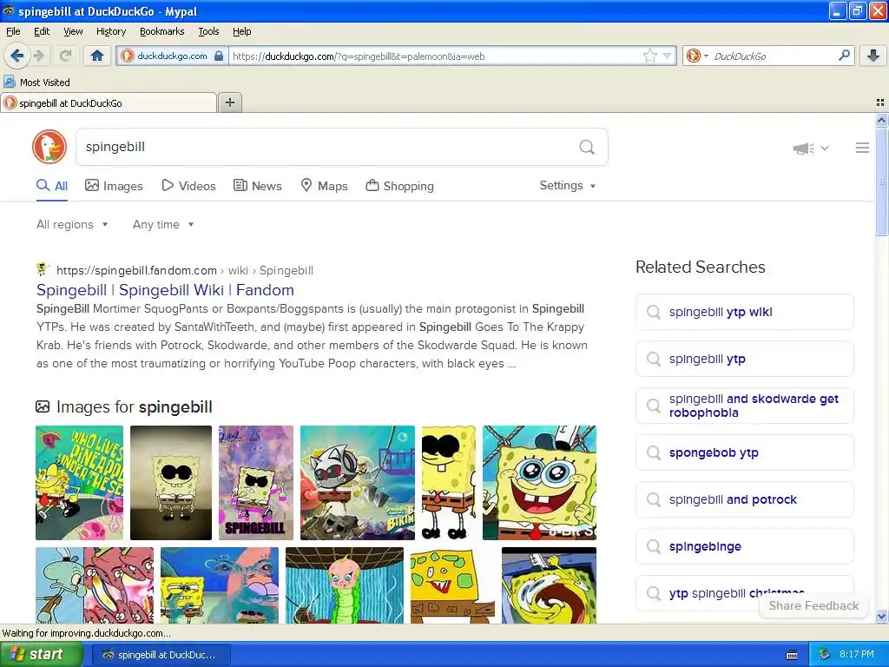Select the All results tab
Viewport: 889px width, 667px height.
(52, 186)
